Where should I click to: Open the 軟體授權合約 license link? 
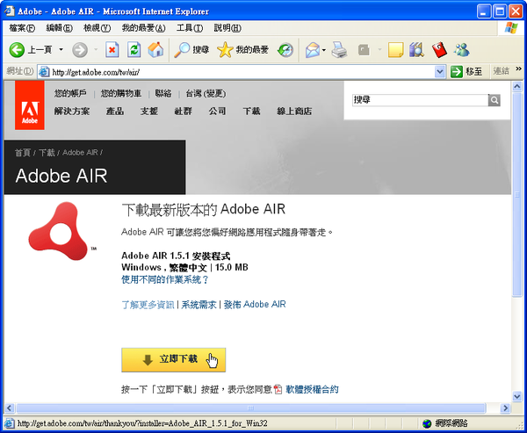pyautogui.click(x=312, y=390)
